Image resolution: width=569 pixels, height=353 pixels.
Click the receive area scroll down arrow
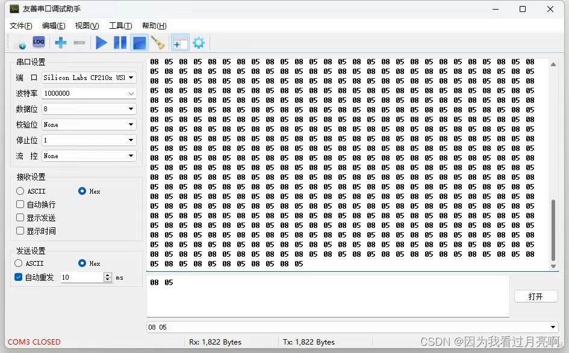(x=553, y=266)
